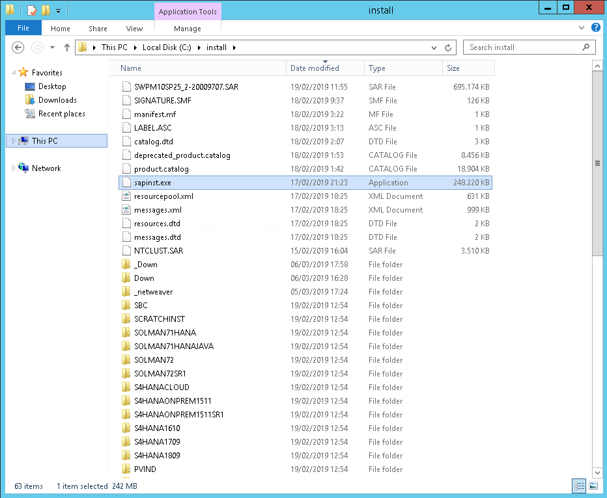Viewport: 607px width, 498px height.
Task: Go back to previous folder
Action: (x=18, y=47)
